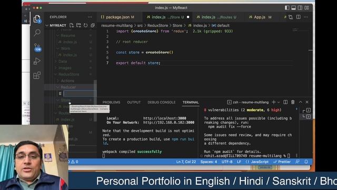The height and width of the screenshot is (190, 337).
Task: Kill the terminal with trash icon
Action: [x=293, y=102]
